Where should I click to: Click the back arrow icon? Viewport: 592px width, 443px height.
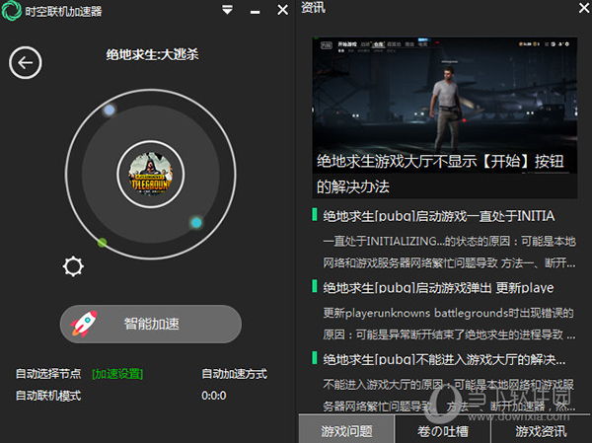25,64
